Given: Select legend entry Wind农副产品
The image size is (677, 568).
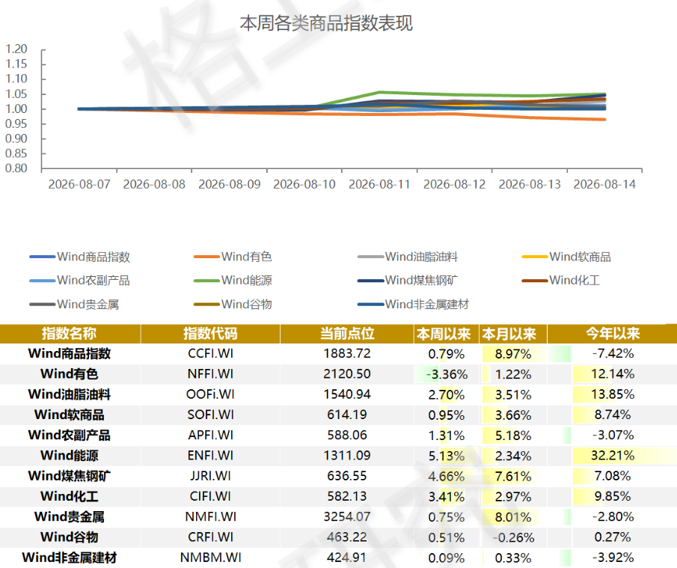Looking at the screenshot, I should click(80, 281).
